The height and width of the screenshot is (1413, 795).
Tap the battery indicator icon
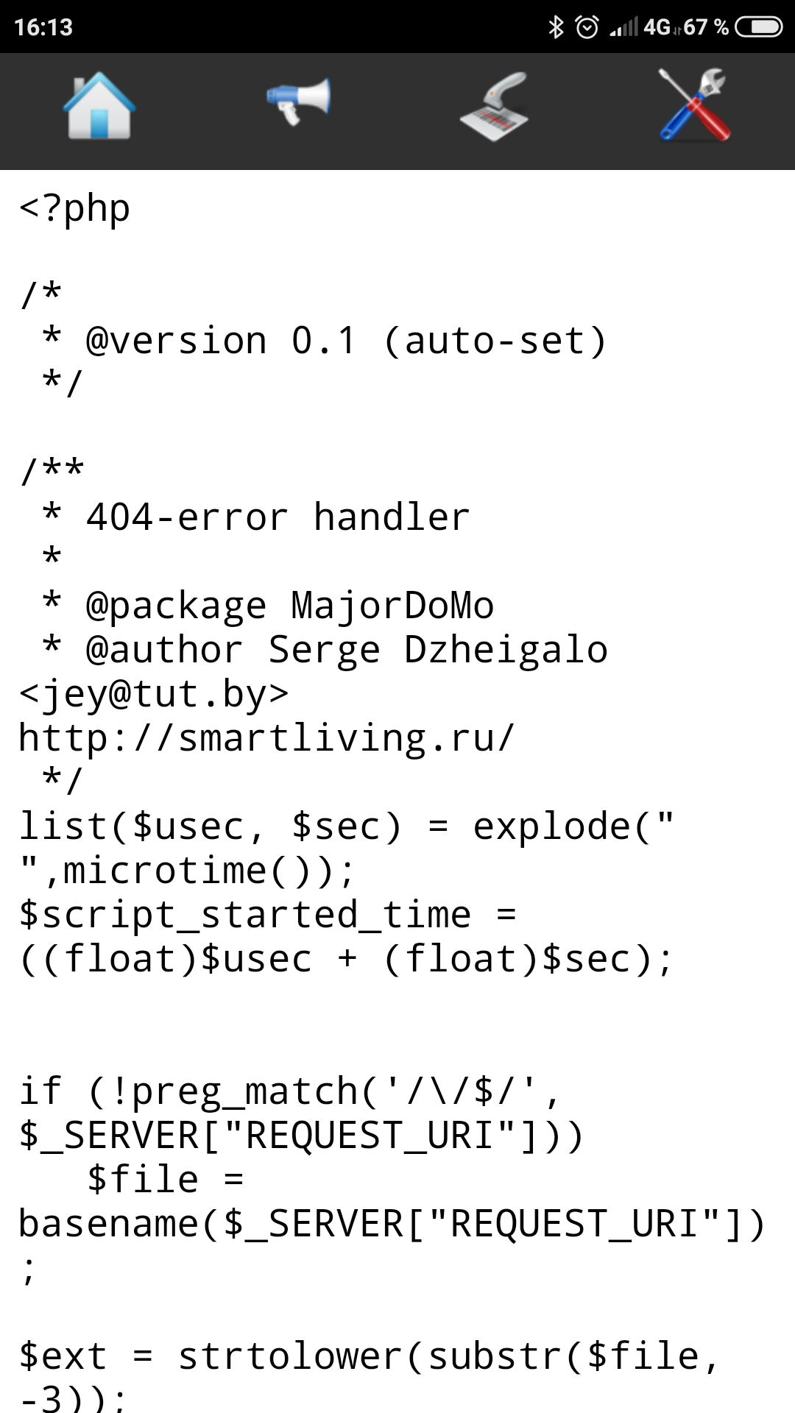point(759,27)
